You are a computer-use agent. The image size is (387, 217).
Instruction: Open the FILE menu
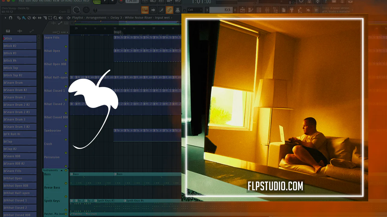tap(21, 1)
